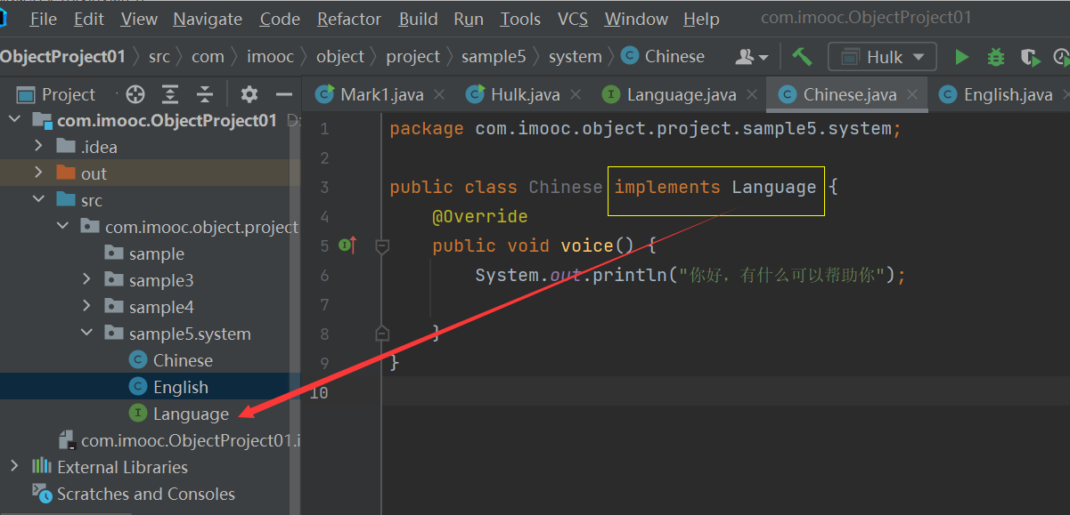Click the Build project hammer icon
This screenshot has height=515, width=1070.
tap(802, 57)
